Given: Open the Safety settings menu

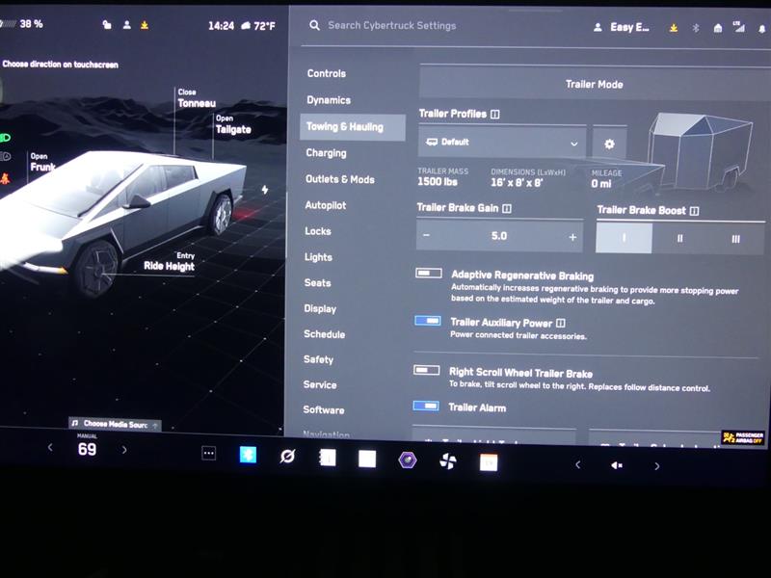Looking at the screenshot, I should coord(318,359).
